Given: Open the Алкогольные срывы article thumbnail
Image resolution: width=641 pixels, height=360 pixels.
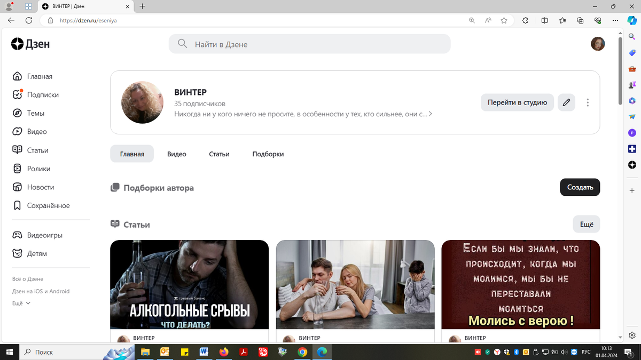Looking at the screenshot, I should coord(190,284).
